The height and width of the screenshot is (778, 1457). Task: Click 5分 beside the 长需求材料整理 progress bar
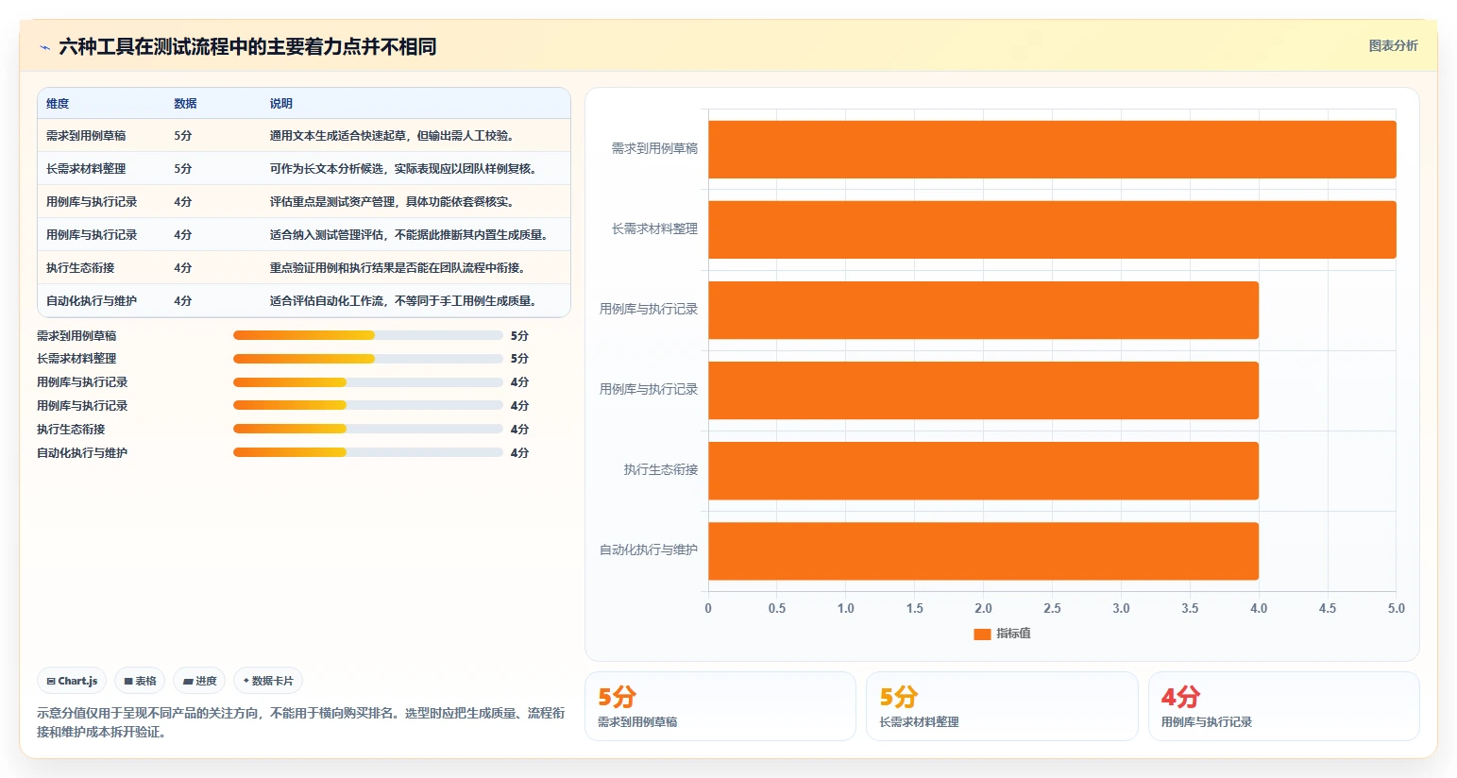(519, 359)
